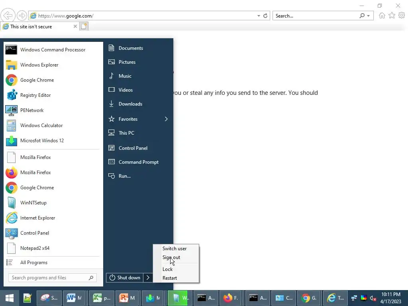Choose Switch user in power menu
The width and height of the screenshot is (408, 306).
[176, 249]
